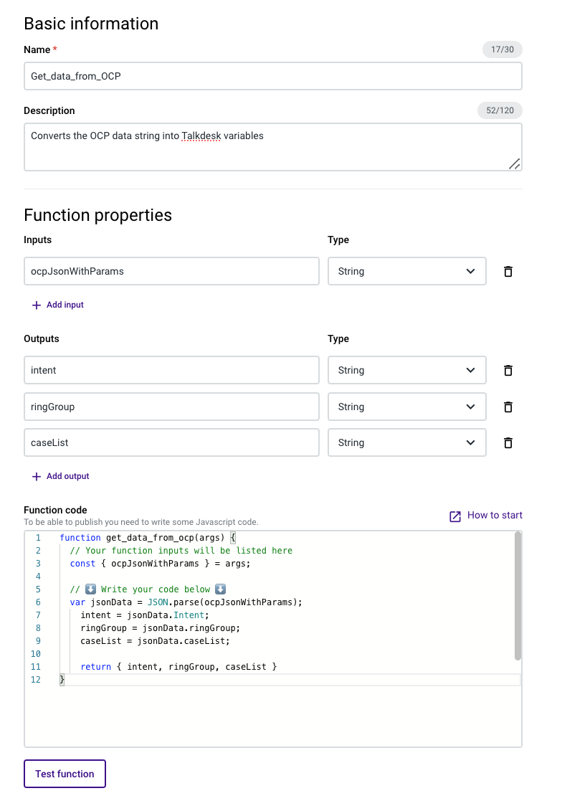Viewport: 562px width, 806px height.
Task: Open the How to start link
Action: 494,516
